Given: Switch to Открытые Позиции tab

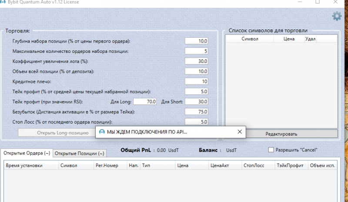Looking at the screenshot, I should (x=80, y=153).
